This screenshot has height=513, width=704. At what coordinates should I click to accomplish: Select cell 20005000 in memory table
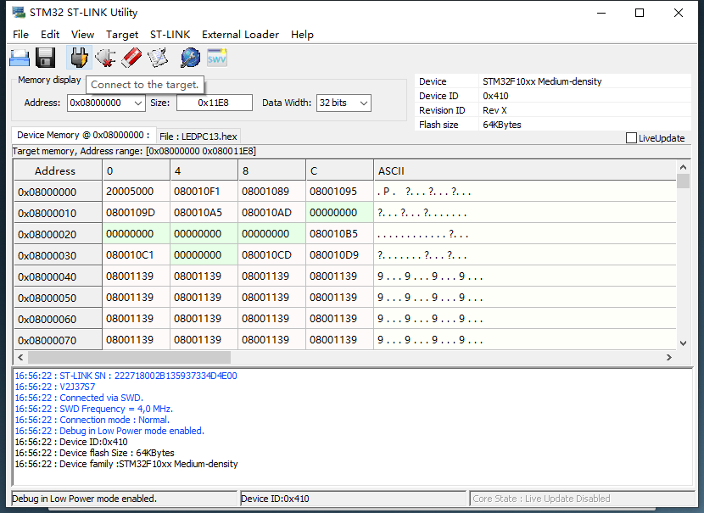(137, 192)
